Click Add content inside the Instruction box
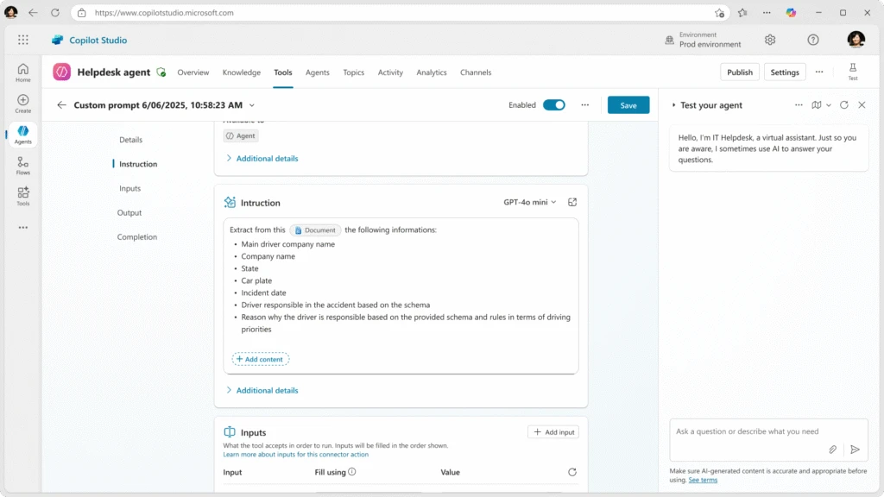Image resolution: width=884 pixels, height=497 pixels. pos(259,358)
